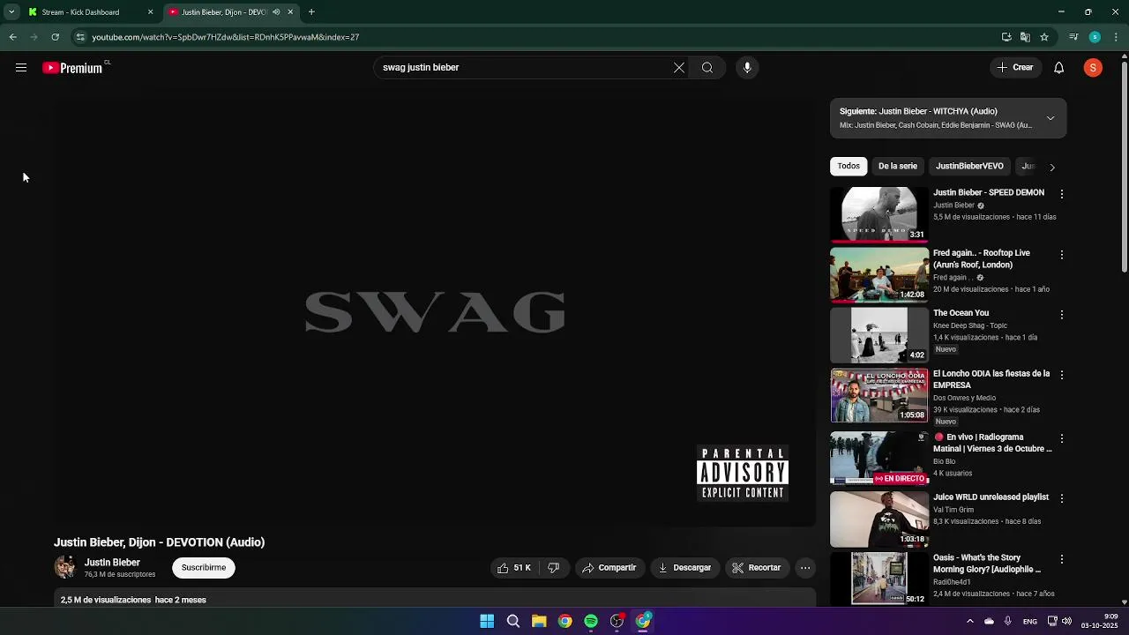Close the Justin Bieber, Dijon tab

pyautogui.click(x=289, y=12)
